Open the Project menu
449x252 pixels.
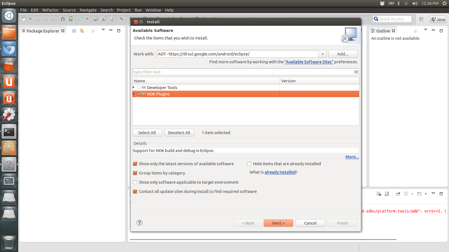(x=124, y=10)
